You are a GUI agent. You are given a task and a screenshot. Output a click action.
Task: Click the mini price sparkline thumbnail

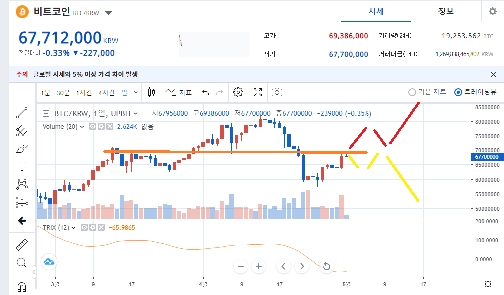coord(213,44)
